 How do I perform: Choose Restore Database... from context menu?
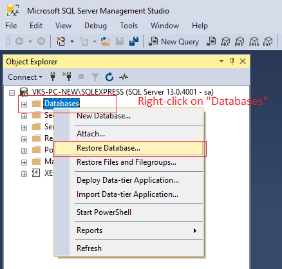click(129, 148)
